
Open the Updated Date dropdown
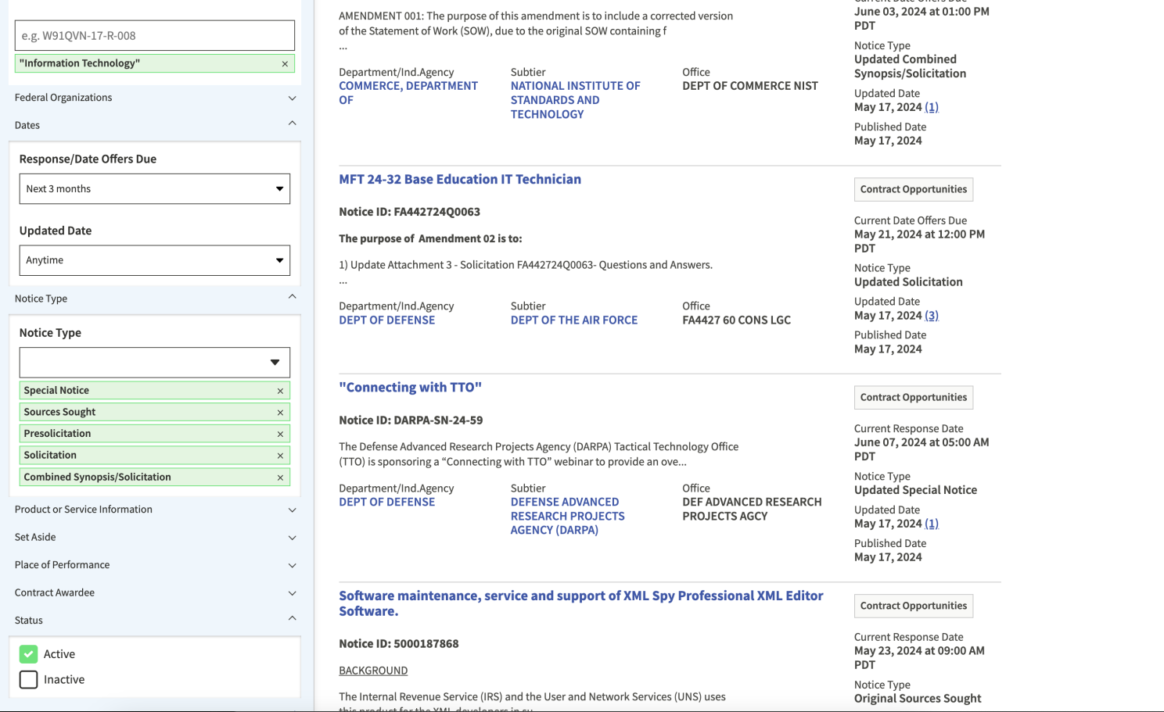pyautogui.click(x=155, y=260)
